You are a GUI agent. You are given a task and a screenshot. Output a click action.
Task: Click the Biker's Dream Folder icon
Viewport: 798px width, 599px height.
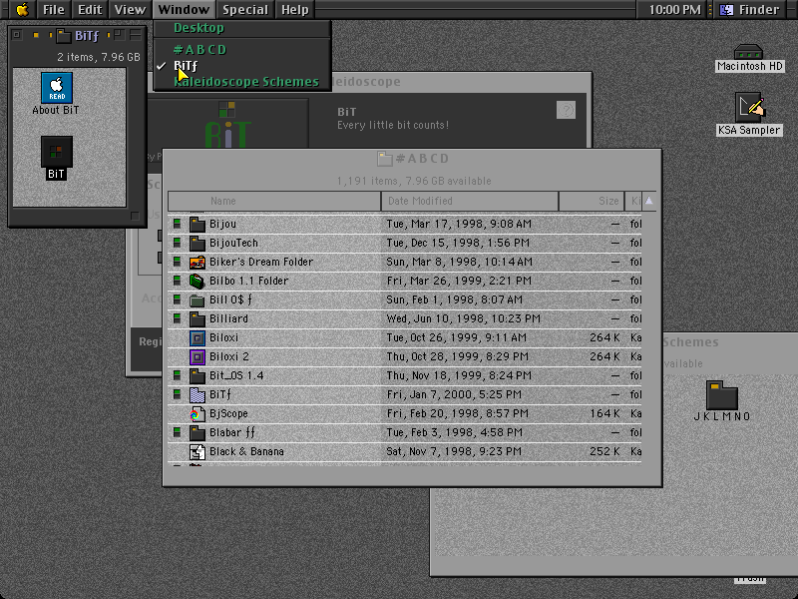click(x=197, y=262)
